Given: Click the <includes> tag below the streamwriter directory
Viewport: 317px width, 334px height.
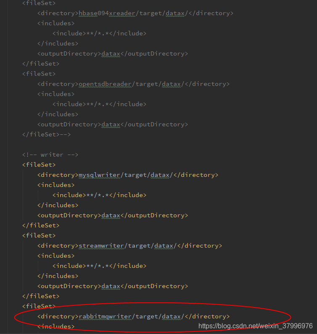Looking at the screenshot, I should pyautogui.click(x=56, y=256).
